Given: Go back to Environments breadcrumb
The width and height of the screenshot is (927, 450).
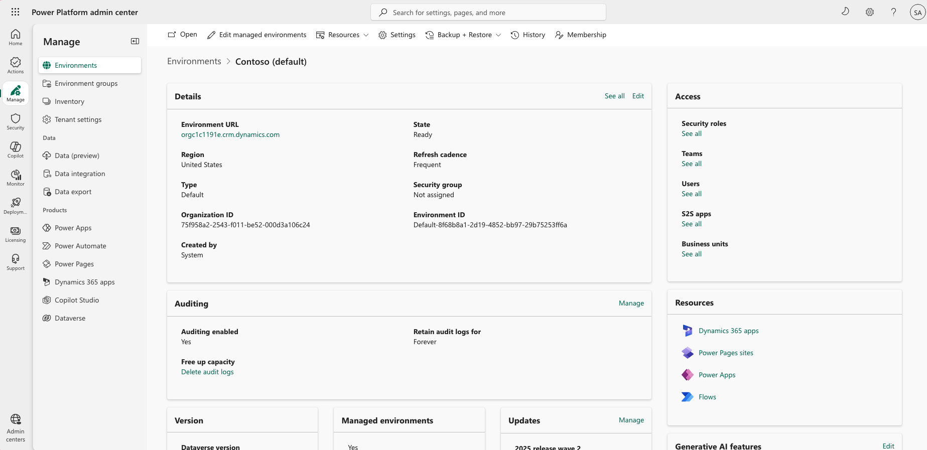Looking at the screenshot, I should [x=194, y=61].
